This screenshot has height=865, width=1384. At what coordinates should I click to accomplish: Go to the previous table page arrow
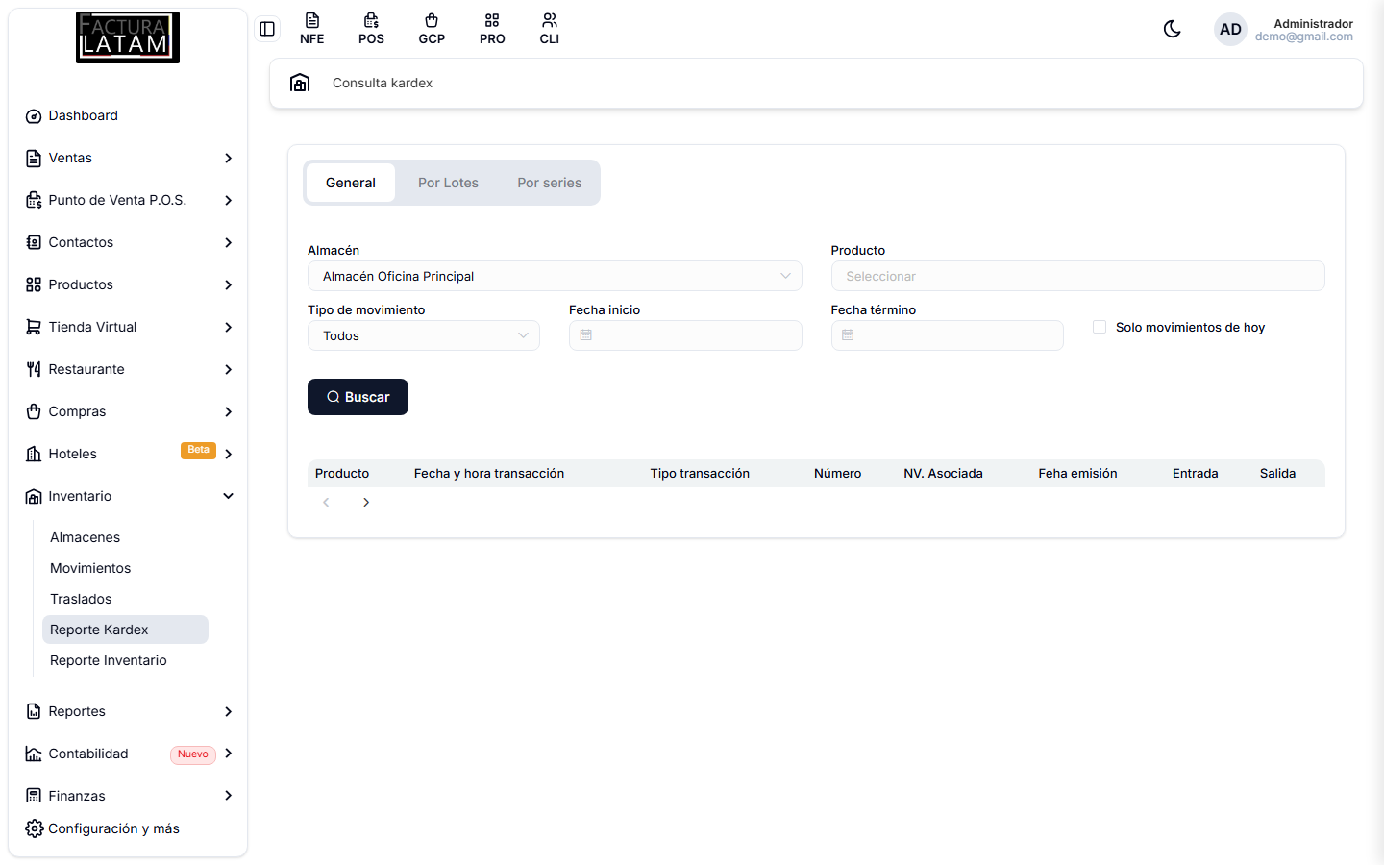click(x=326, y=502)
